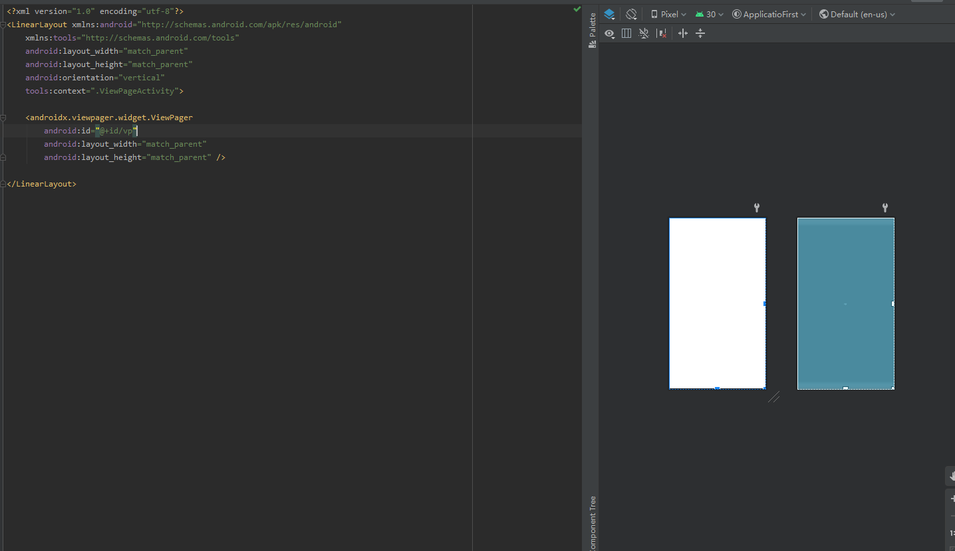Click the xml version declaration line
The height and width of the screenshot is (551, 955).
tap(95, 11)
